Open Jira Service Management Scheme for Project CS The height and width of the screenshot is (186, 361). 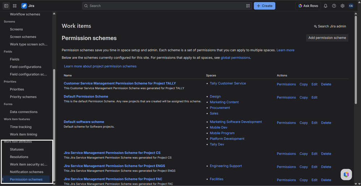112,153
